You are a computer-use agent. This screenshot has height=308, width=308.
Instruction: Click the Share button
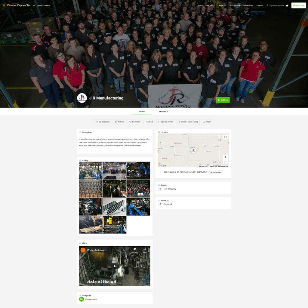149,122
